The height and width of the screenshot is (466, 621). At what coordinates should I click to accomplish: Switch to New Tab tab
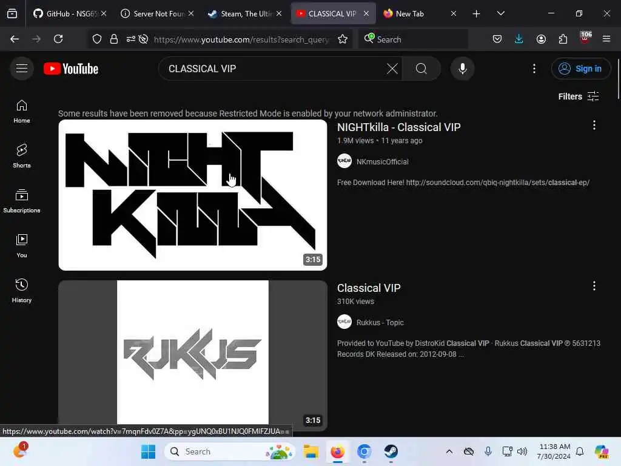coord(419,13)
